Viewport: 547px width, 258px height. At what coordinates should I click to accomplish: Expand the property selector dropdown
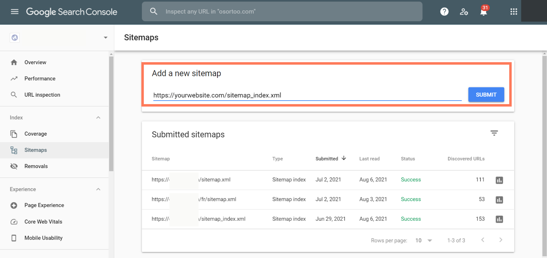(105, 38)
